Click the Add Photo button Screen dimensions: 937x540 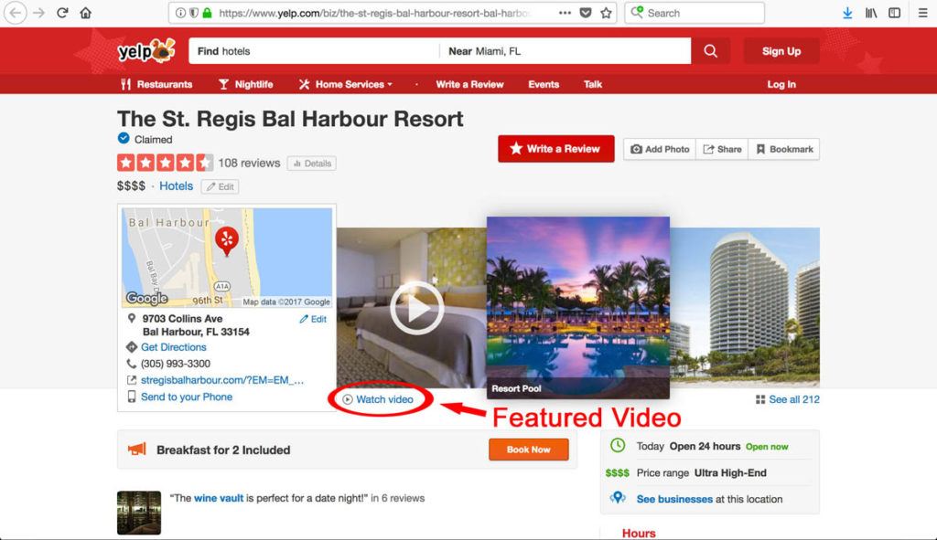pyautogui.click(x=660, y=149)
